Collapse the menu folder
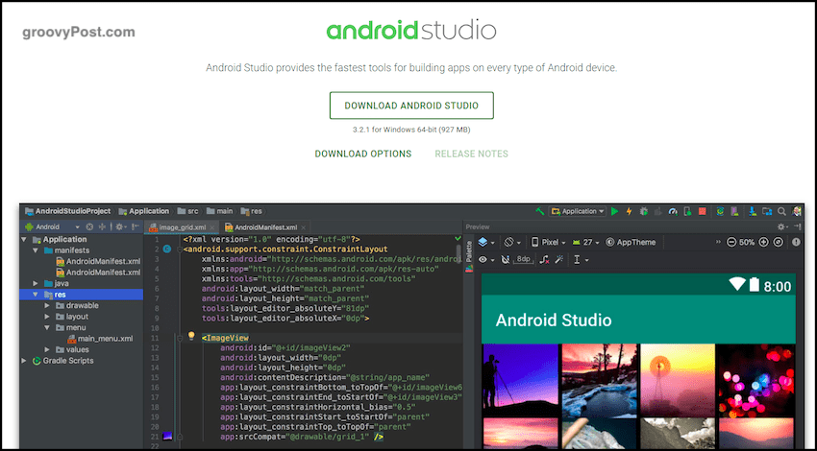This screenshot has height=451, width=817. tap(47, 328)
